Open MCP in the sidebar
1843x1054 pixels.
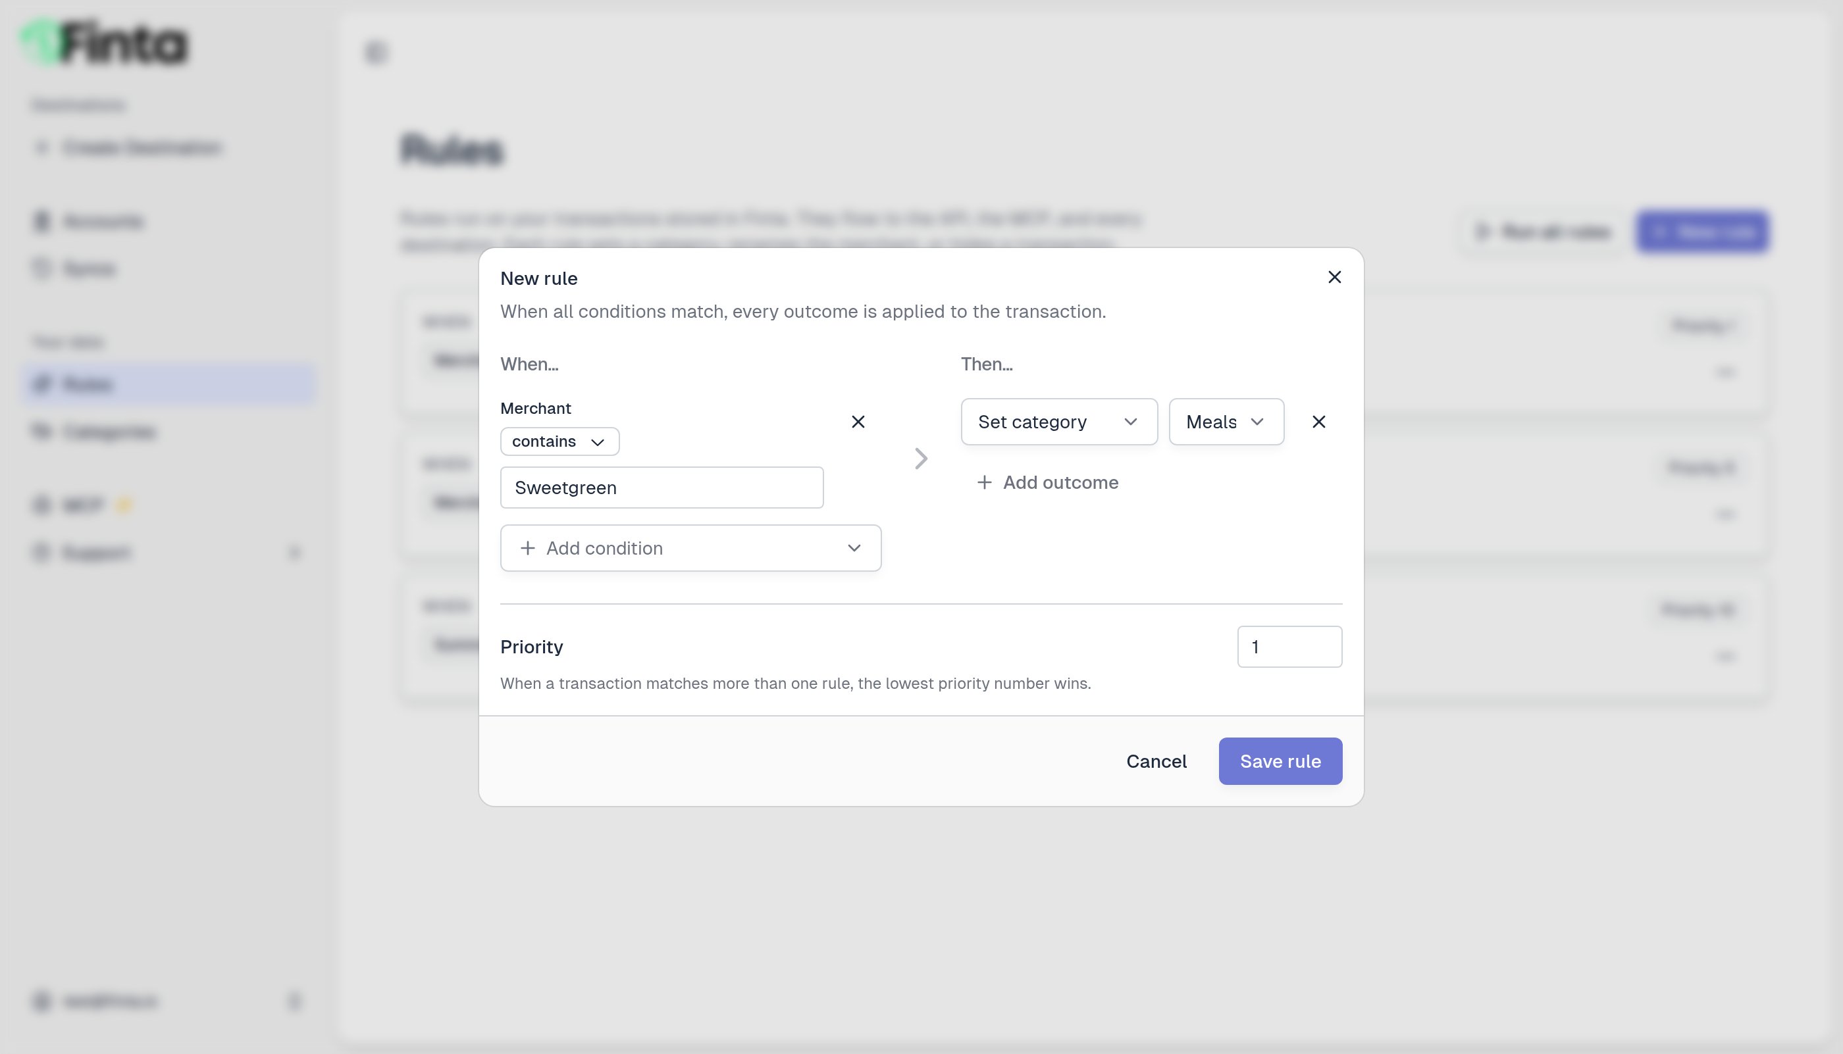pos(169,505)
